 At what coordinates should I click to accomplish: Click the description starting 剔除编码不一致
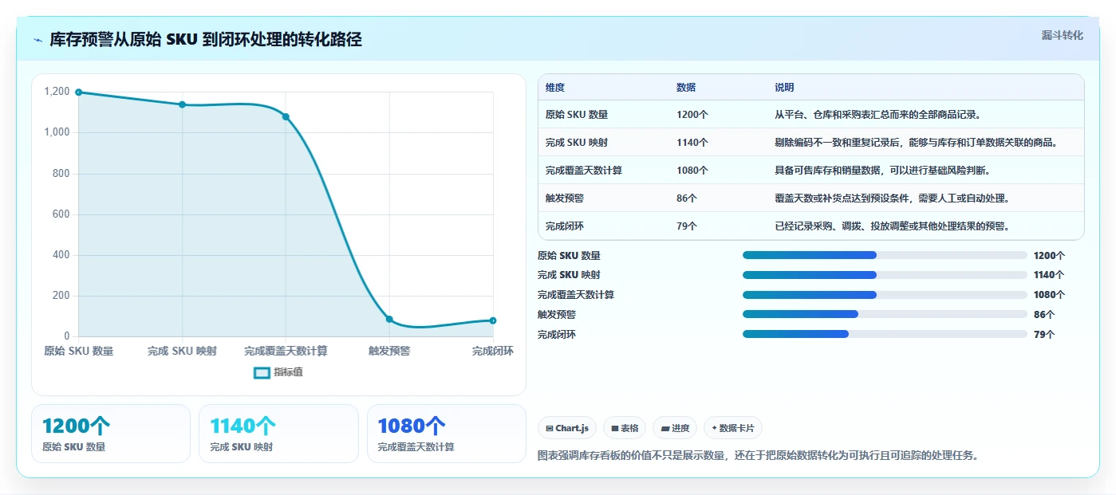(x=917, y=143)
